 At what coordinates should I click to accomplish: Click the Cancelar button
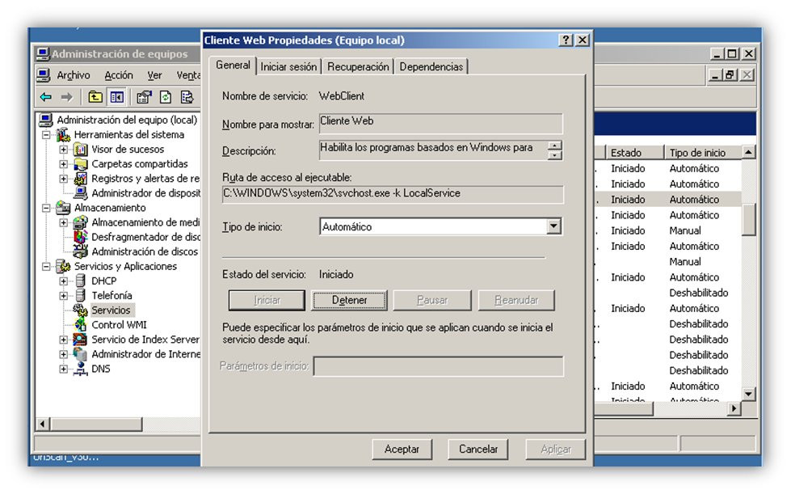pyautogui.click(x=478, y=449)
